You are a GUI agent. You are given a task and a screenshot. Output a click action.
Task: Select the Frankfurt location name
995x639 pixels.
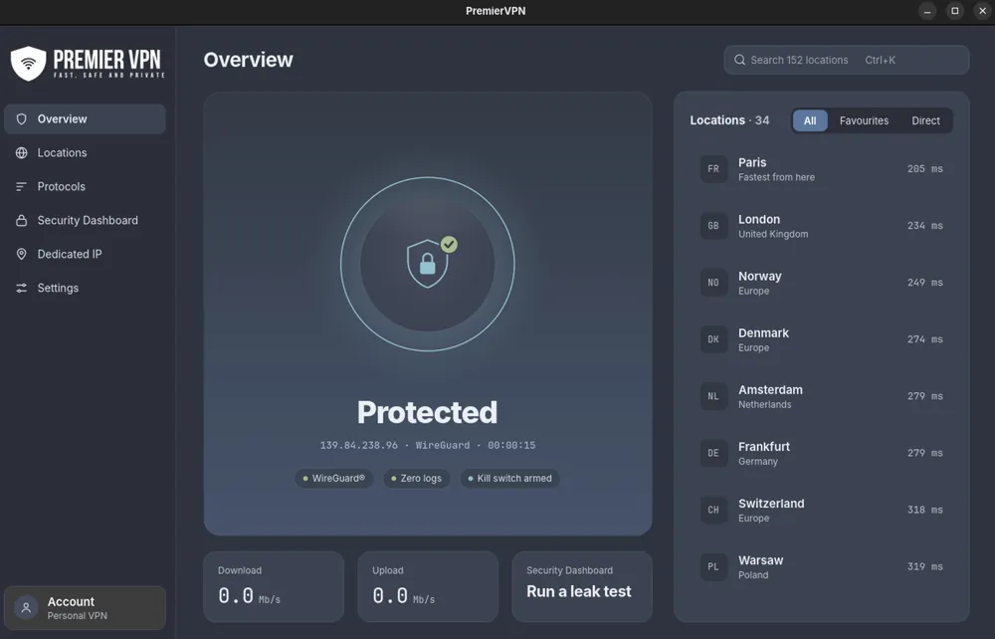tap(764, 447)
